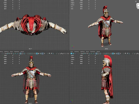Toggle textured display in front view toolbar
The image size is (139, 104).
click(x=43, y=53)
